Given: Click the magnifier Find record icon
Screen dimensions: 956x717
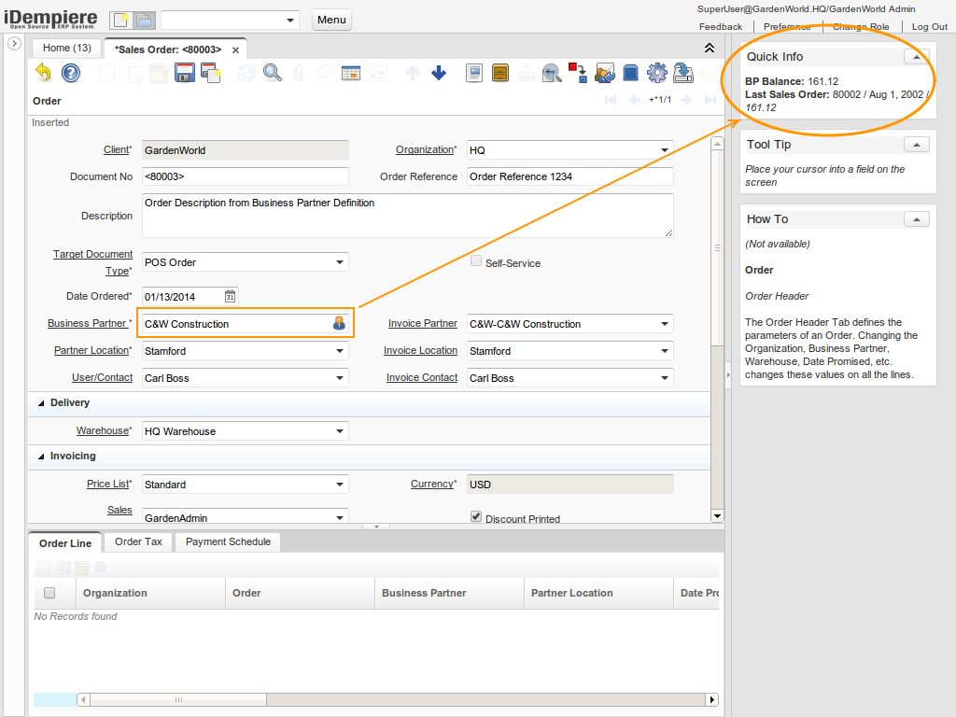Looking at the screenshot, I should pyautogui.click(x=273, y=73).
